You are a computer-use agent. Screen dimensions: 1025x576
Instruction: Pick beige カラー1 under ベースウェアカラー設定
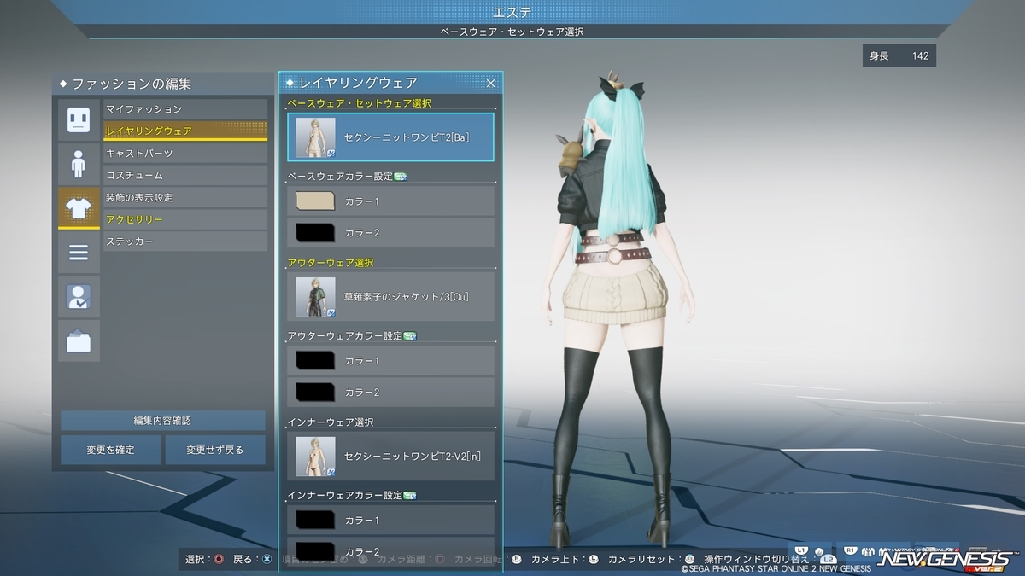tap(390, 201)
